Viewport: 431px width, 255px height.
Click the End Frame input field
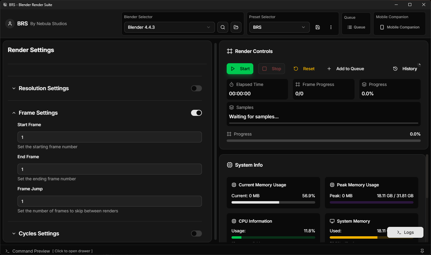pos(110,169)
